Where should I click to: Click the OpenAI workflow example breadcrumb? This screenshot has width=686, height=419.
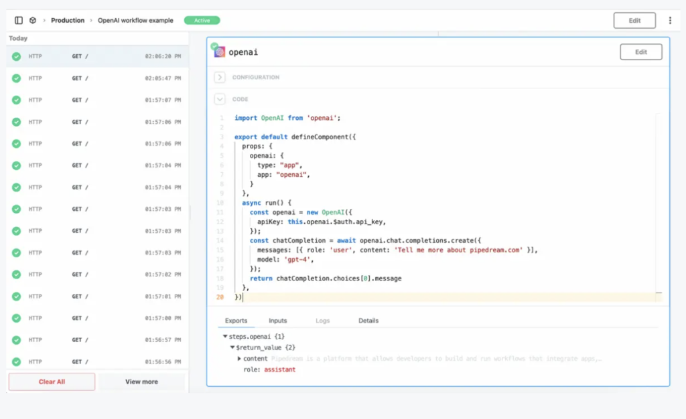point(135,21)
